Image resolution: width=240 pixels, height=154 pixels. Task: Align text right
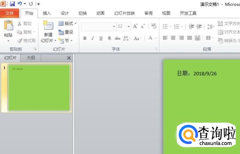coord(181,38)
